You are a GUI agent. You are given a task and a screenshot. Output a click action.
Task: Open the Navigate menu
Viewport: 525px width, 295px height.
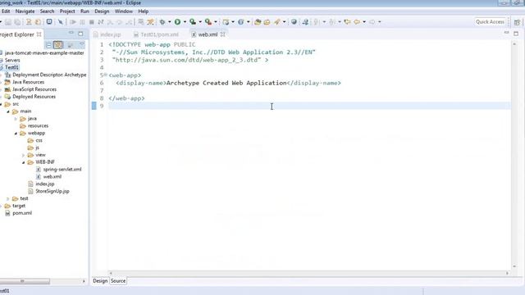pos(25,11)
